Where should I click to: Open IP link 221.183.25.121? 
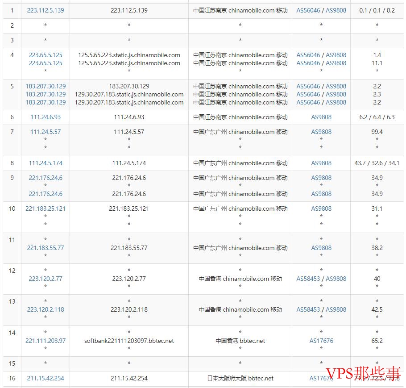coord(46,209)
